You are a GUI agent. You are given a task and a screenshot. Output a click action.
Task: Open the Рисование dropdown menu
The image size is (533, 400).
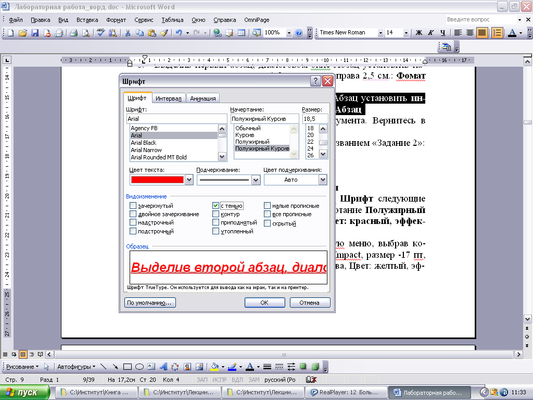[22, 367]
